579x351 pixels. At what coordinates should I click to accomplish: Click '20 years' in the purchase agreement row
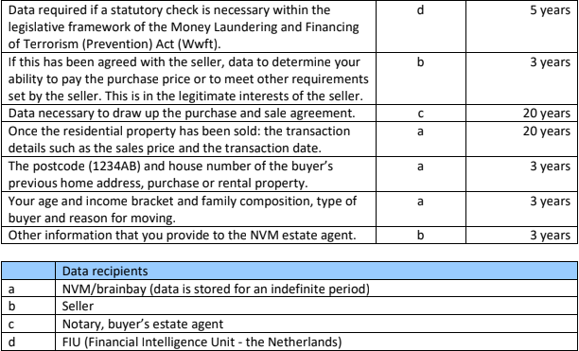(547, 114)
